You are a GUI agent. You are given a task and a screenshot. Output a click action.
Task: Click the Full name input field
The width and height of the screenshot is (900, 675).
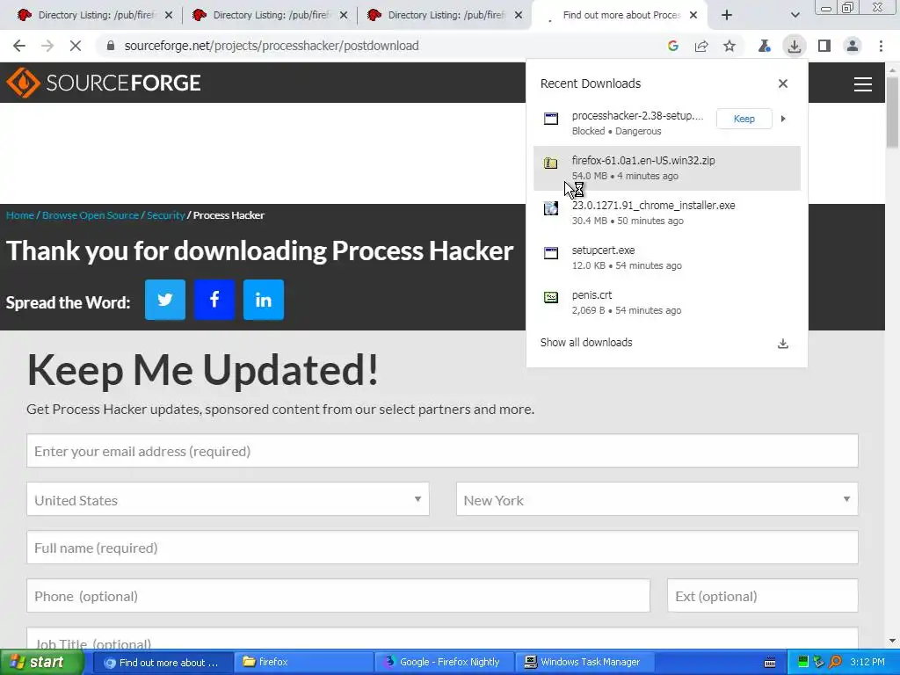click(x=442, y=548)
